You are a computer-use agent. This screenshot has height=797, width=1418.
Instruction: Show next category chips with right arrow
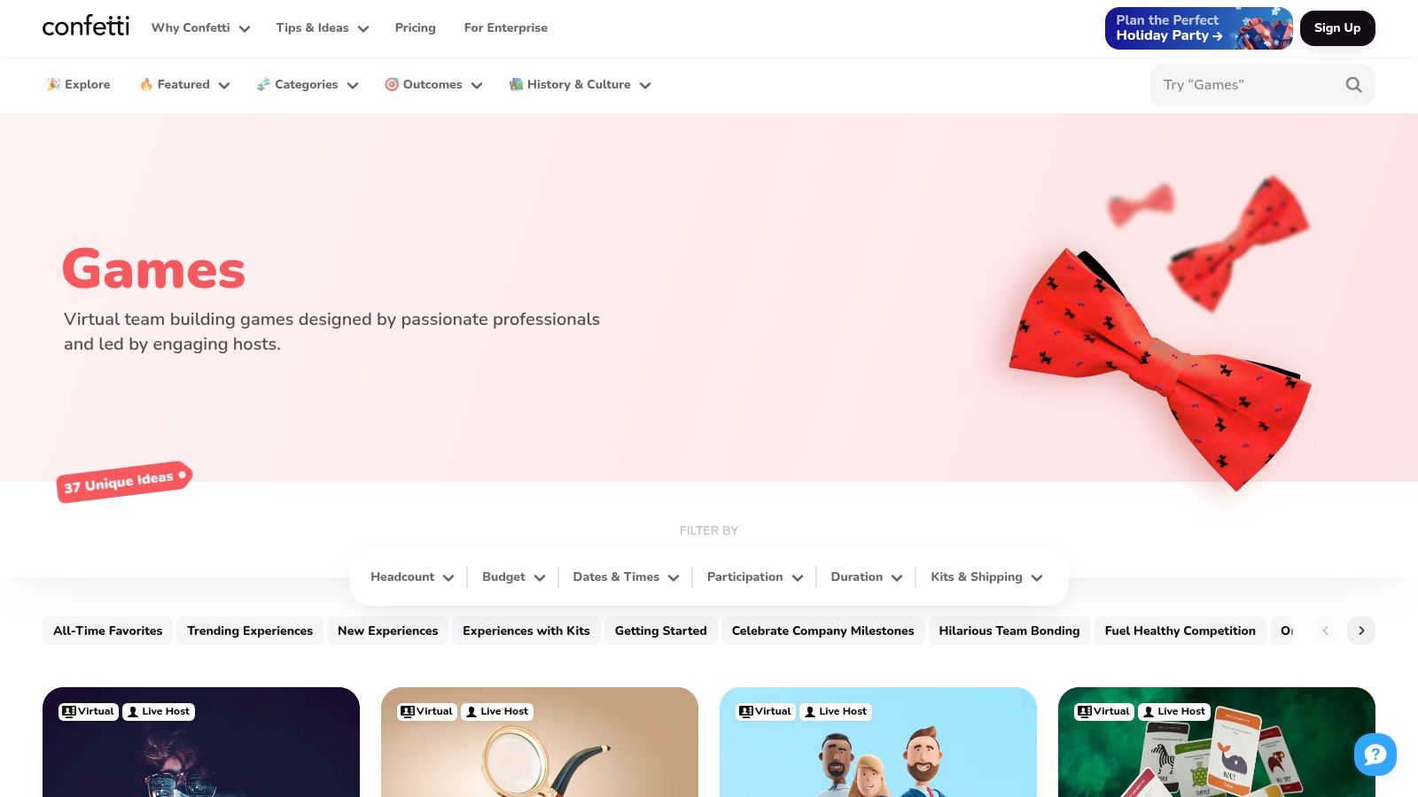click(1361, 631)
